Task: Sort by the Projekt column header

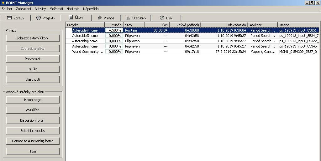Action: click(x=85, y=25)
